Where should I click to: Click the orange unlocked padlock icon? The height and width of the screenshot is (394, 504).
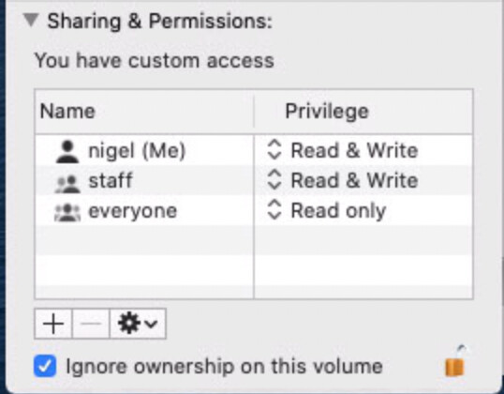455,361
